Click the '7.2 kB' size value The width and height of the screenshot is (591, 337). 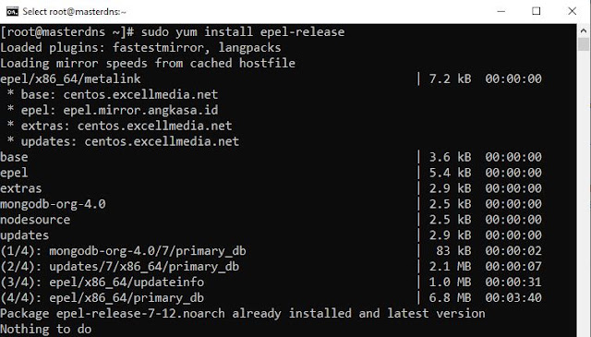click(450, 78)
